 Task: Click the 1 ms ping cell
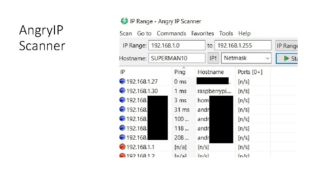pos(180,91)
